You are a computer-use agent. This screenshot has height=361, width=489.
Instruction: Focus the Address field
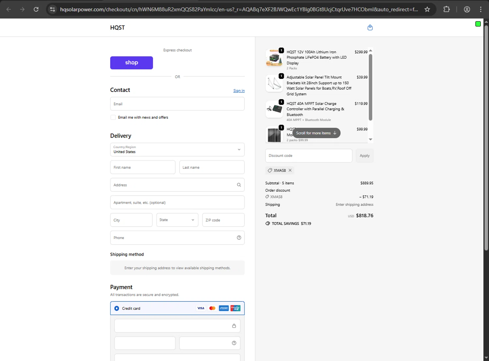coord(177,185)
